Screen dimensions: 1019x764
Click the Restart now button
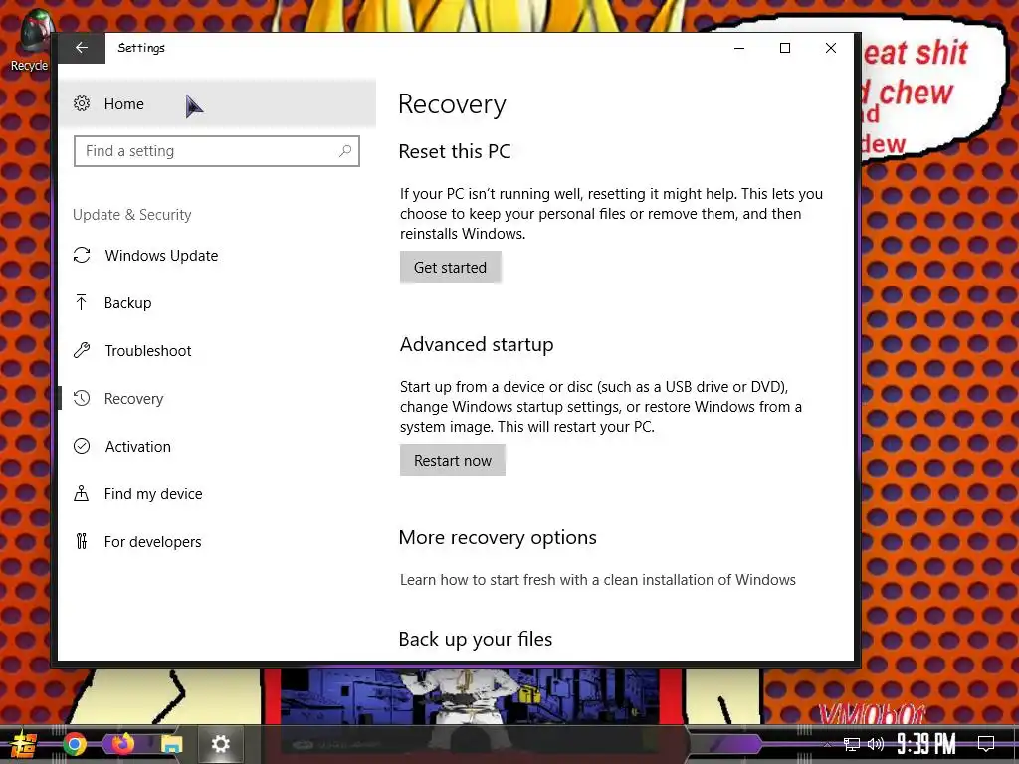(453, 460)
